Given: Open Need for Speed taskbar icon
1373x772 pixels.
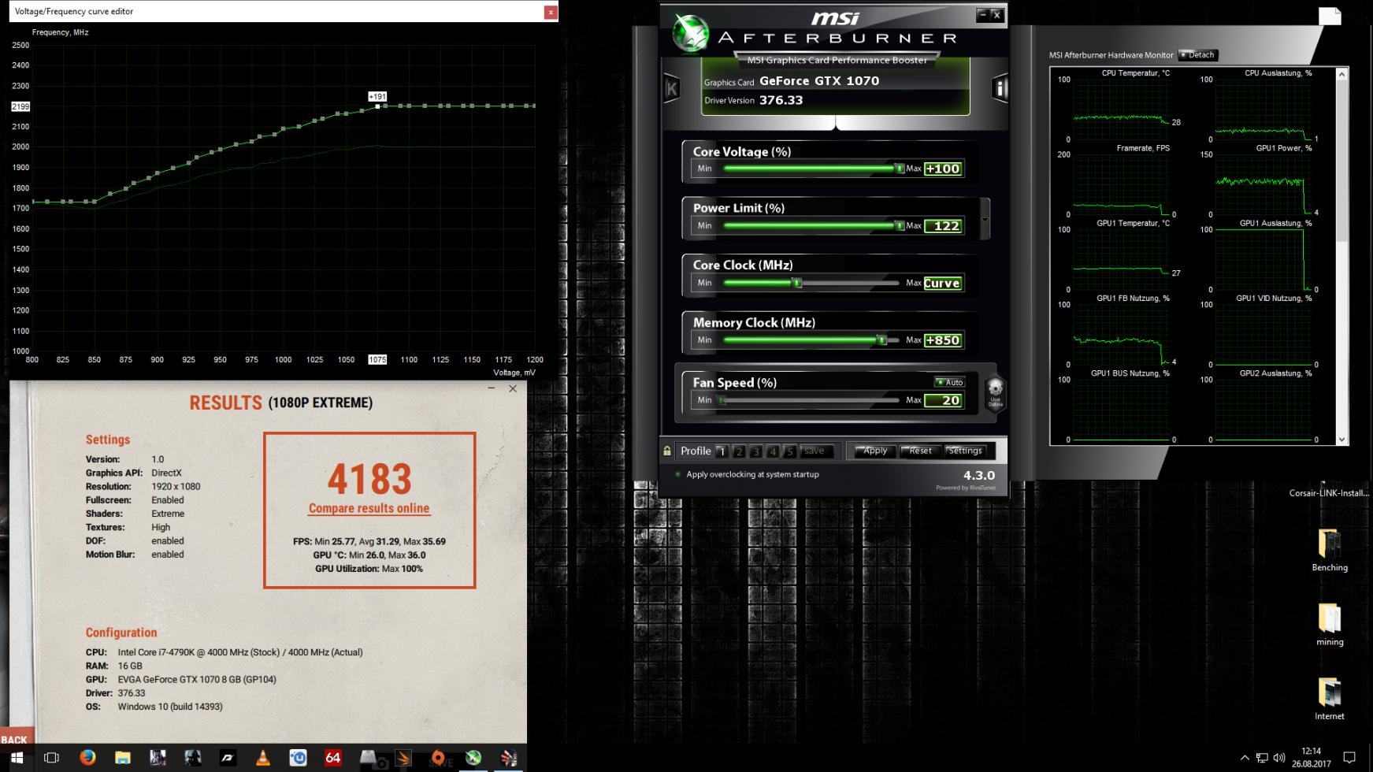Looking at the screenshot, I should [x=228, y=758].
